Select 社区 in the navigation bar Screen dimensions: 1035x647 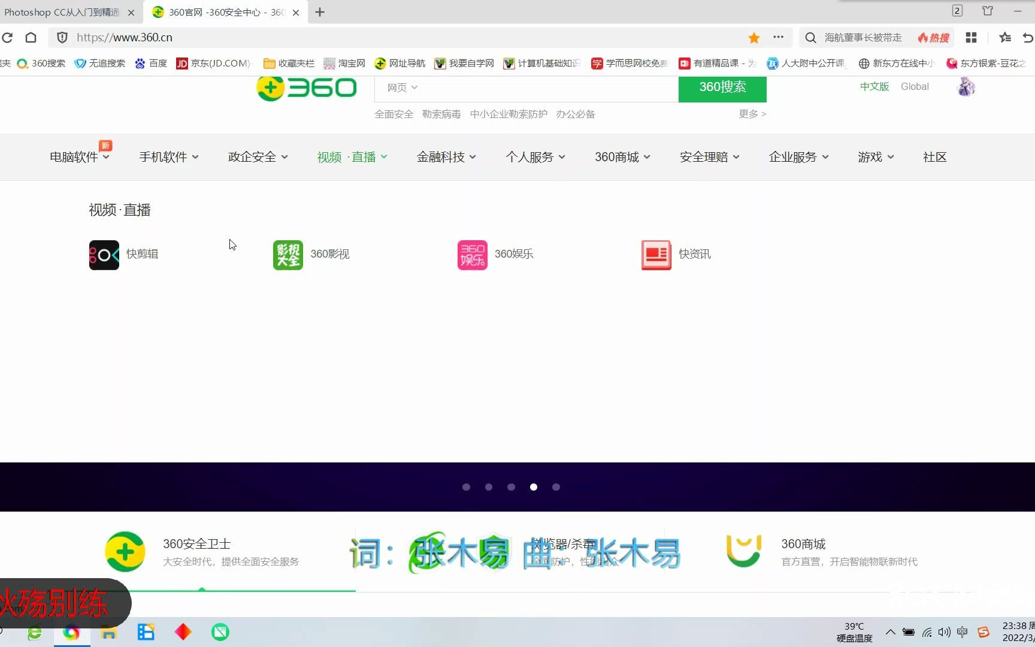[x=934, y=156]
